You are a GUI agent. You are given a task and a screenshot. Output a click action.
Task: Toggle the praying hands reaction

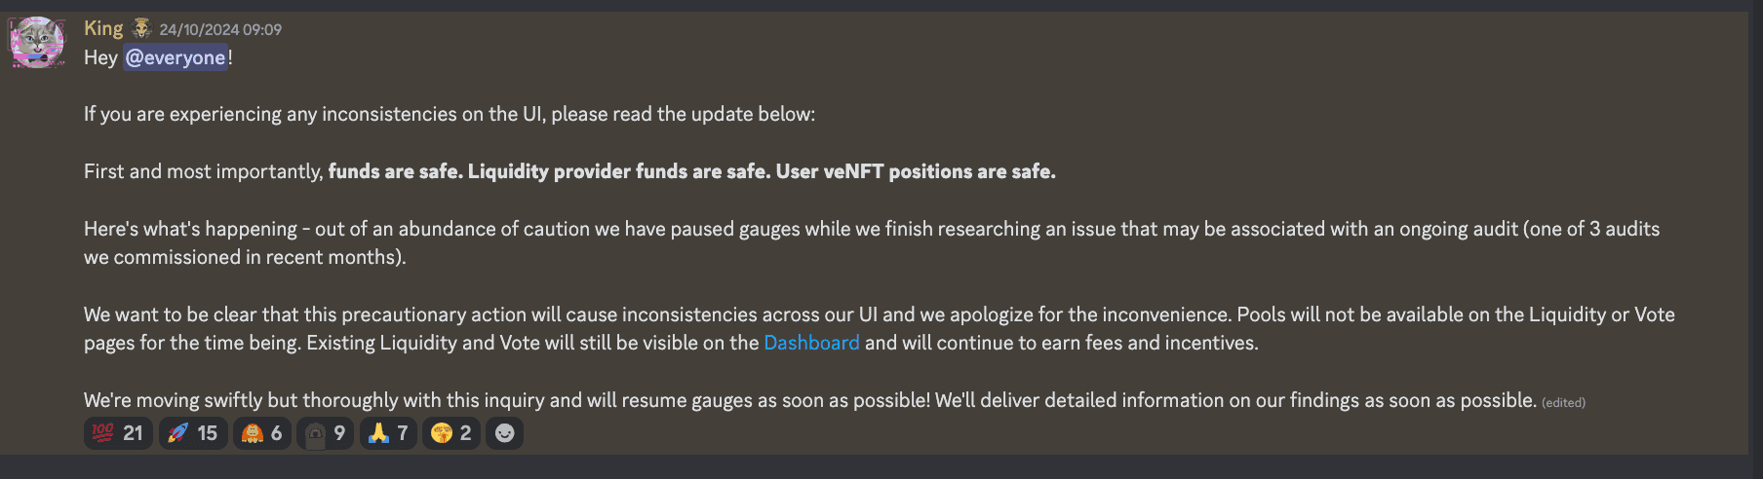(x=388, y=433)
